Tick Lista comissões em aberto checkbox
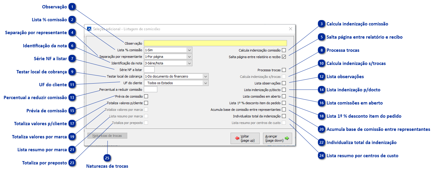 tap(284, 96)
